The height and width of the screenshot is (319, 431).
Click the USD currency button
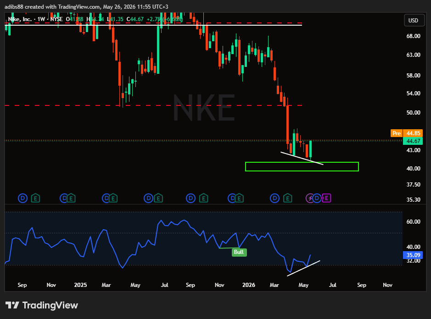pos(413,20)
